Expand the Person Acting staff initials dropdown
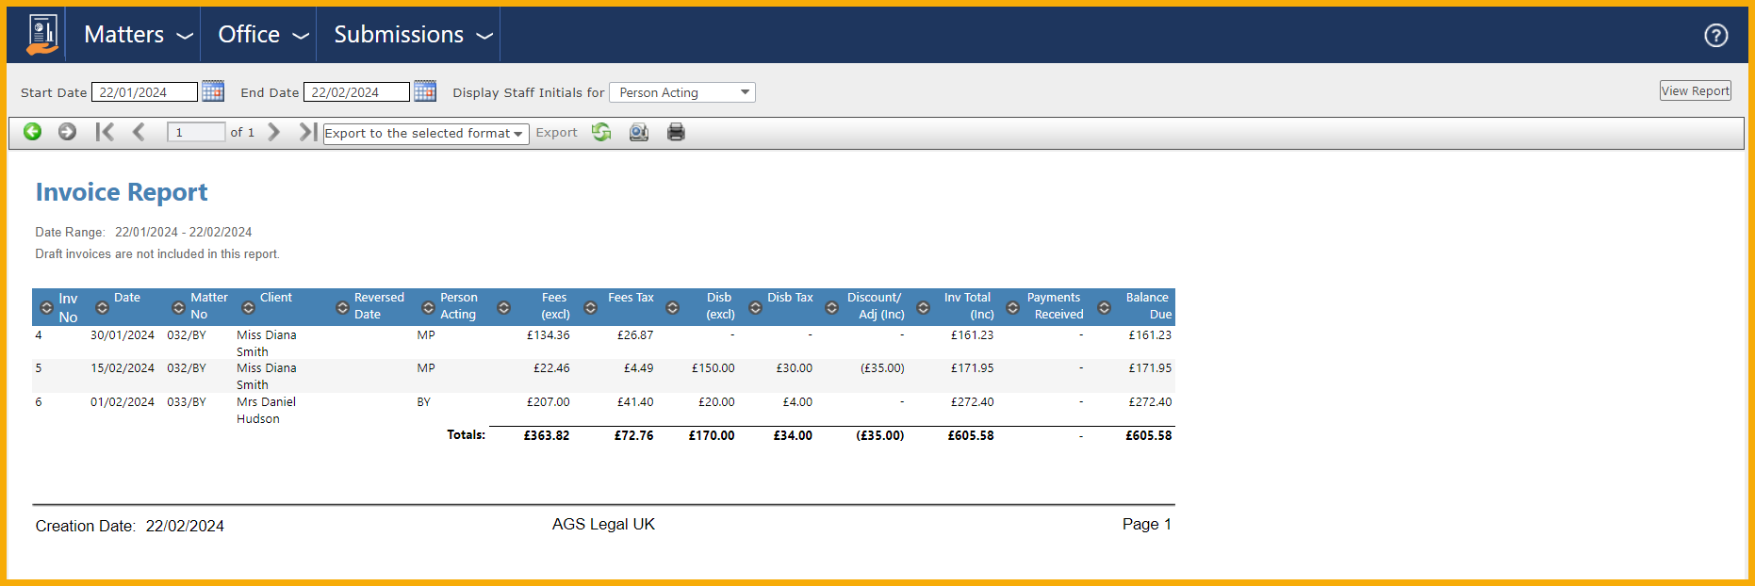The width and height of the screenshot is (1755, 586). (x=682, y=92)
